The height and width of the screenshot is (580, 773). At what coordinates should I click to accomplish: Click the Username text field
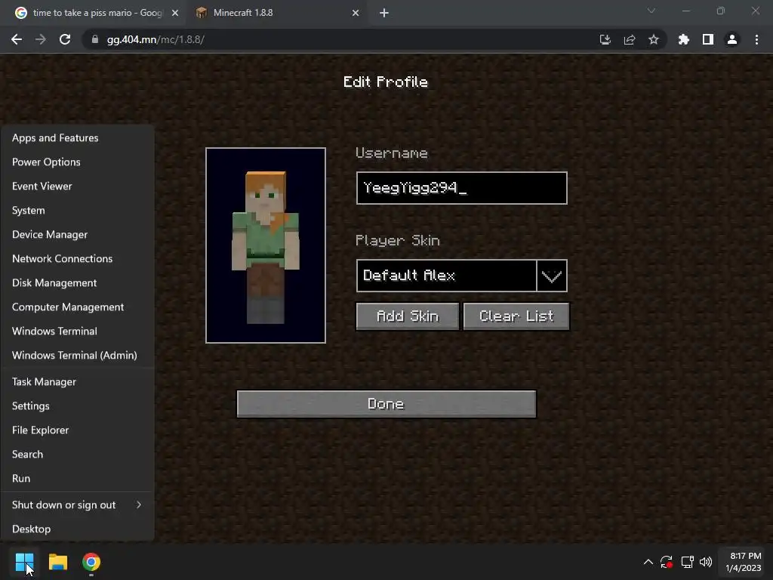click(x=461, y=188)
